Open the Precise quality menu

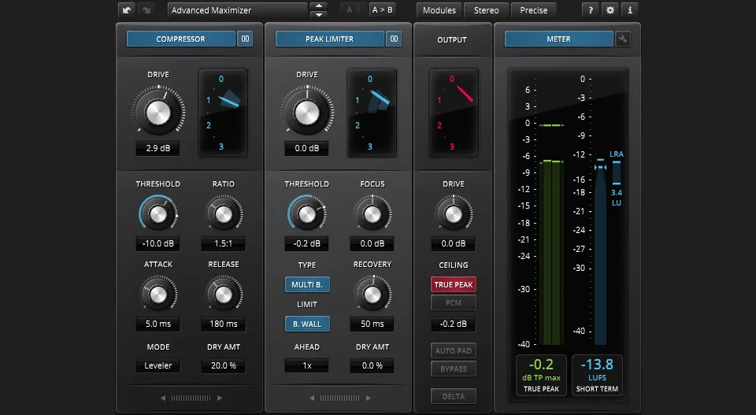(534, 10)
